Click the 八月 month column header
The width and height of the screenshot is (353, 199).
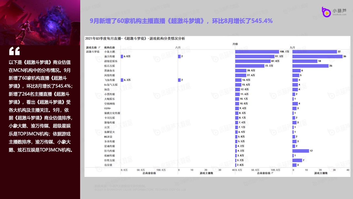(x=178, y=48)
